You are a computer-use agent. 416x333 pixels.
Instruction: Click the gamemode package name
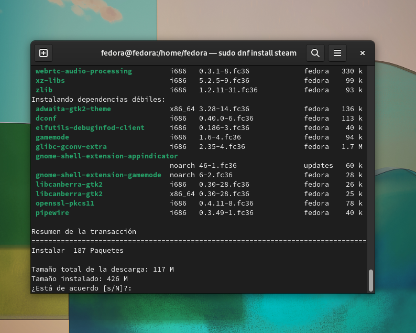point(52,137)
